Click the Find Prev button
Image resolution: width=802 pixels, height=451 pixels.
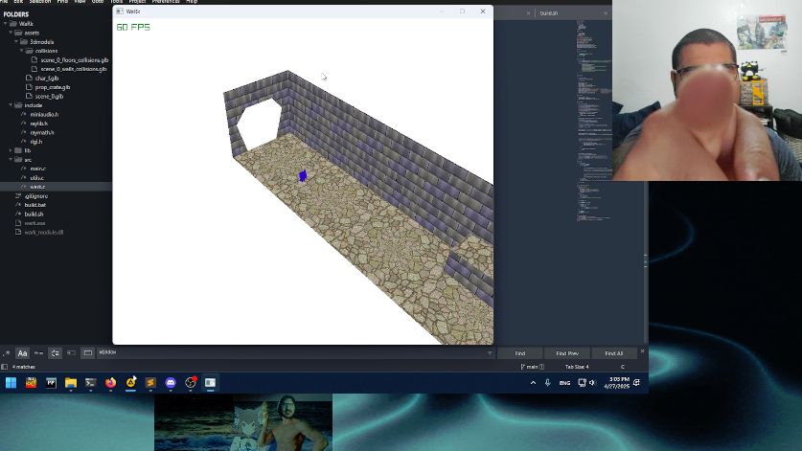[566, 353]
